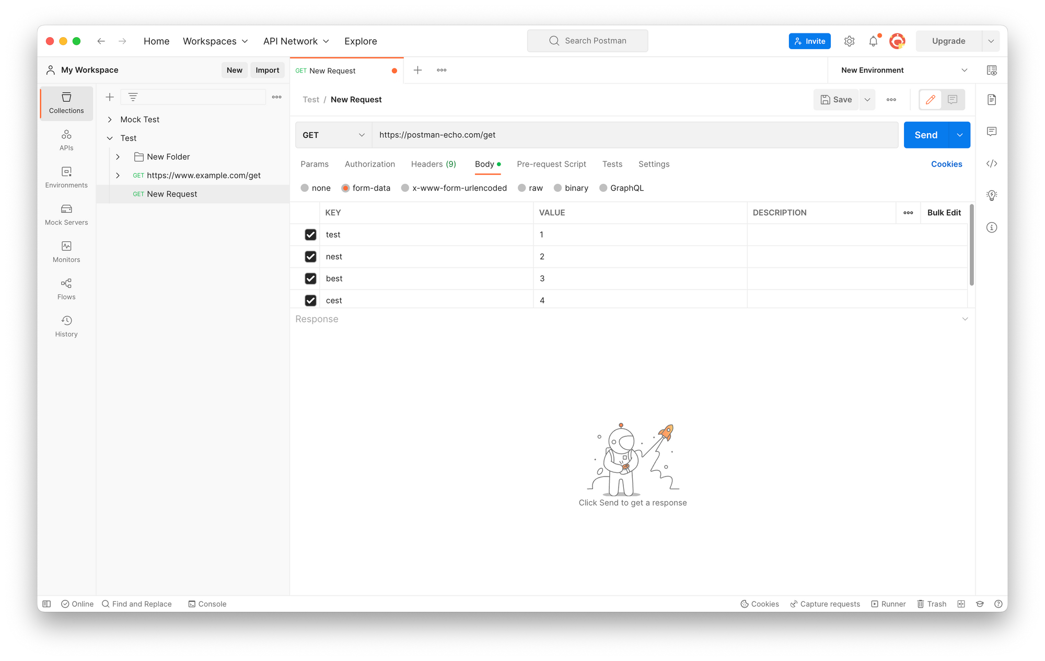This screenshot has width=1045, height=661.
Task: Click the History panel icon
Action: click(66, 321)
